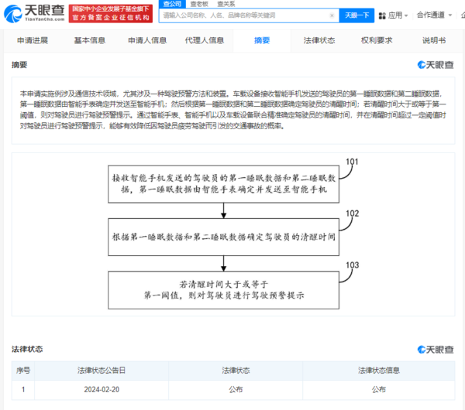Clear search box with the x icon

[332, 15]
